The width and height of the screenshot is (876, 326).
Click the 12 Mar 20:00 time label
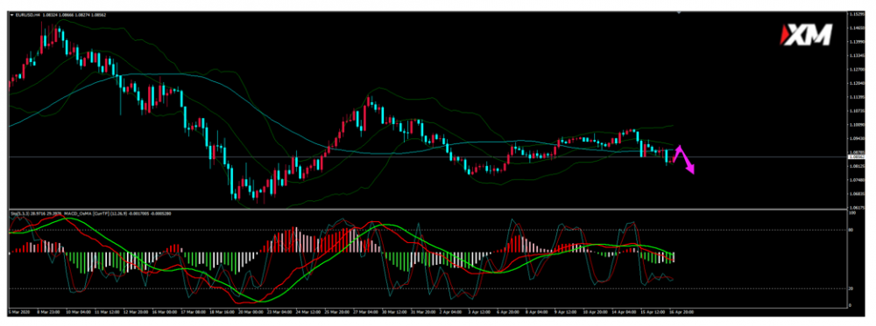[136, 312]
